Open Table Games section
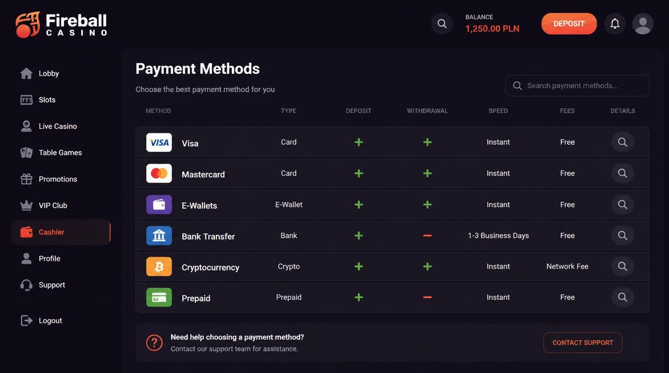Viewport: 669px width, 373px height. click(x=61, y=153)
